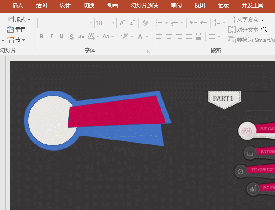Select the crimson quadrilateral shape
The image size is (275, 210).
tap(117, 112)
